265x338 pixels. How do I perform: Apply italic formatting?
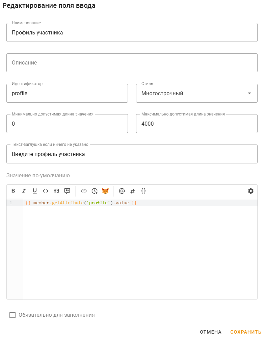pyautogui.click(x=24, y=191)
